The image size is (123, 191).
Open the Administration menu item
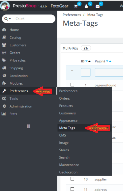pos(21,106)
